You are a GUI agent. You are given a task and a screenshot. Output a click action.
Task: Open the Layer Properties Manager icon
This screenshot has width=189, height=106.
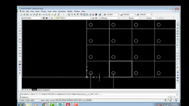click(52, 18)
